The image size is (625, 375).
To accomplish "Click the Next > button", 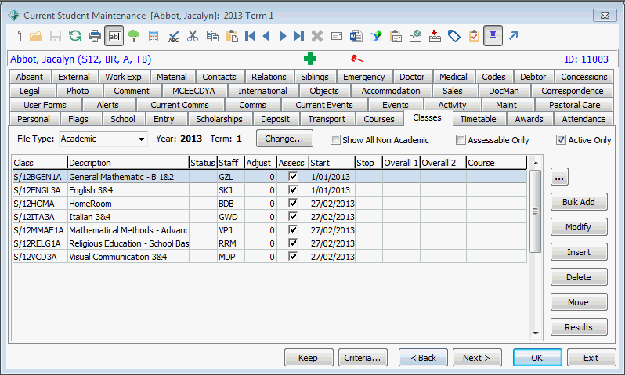I will 477,358.
